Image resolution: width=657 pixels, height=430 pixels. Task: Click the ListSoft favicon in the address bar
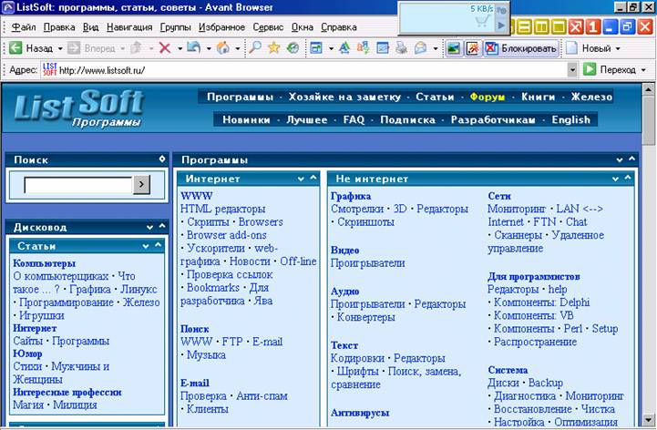tap(49, 69)
